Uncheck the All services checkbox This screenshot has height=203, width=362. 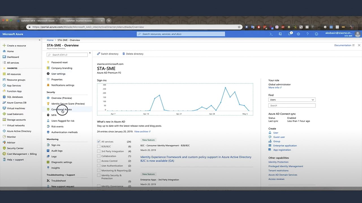pos(99,142)
